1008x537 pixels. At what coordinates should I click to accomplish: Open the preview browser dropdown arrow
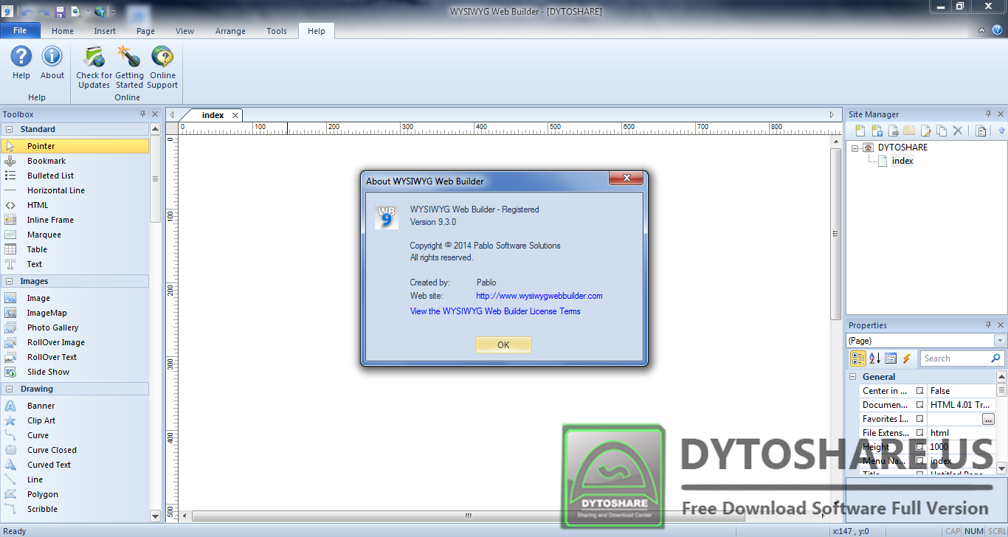(x=88, y=12)
